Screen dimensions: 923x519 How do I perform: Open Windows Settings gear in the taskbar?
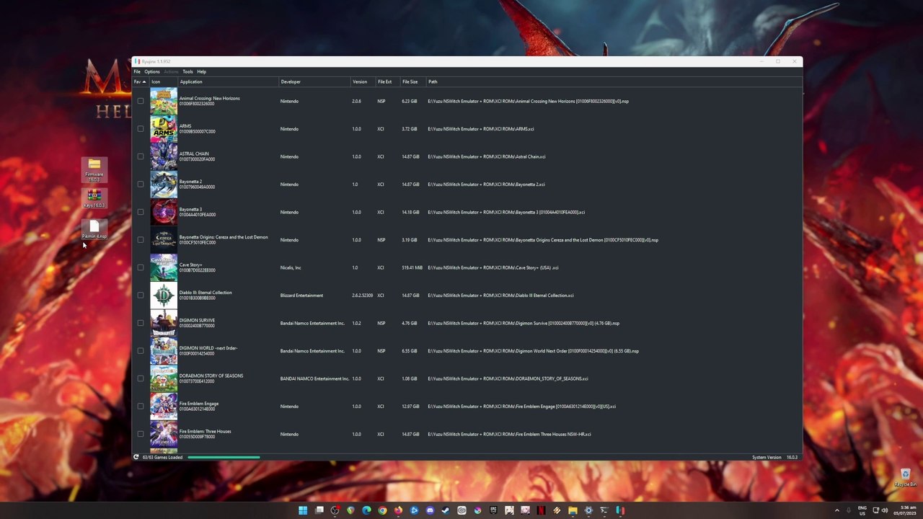[x=588, y=510]
